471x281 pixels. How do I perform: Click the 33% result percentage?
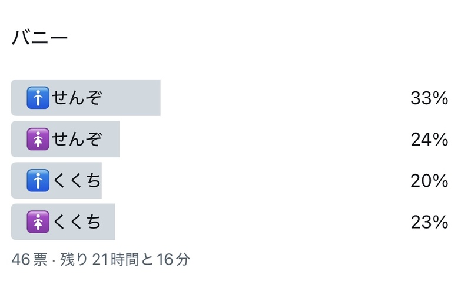point(429,98)
